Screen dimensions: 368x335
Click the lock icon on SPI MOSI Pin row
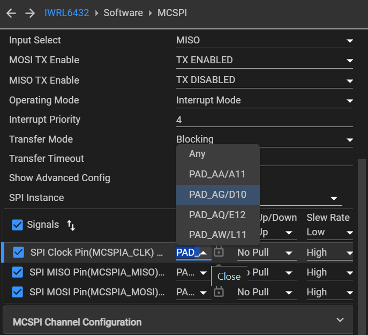219,292
